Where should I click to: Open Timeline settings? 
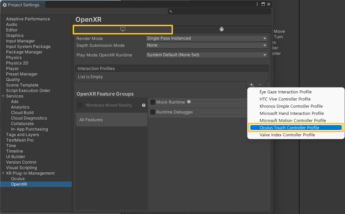(15, 151)
